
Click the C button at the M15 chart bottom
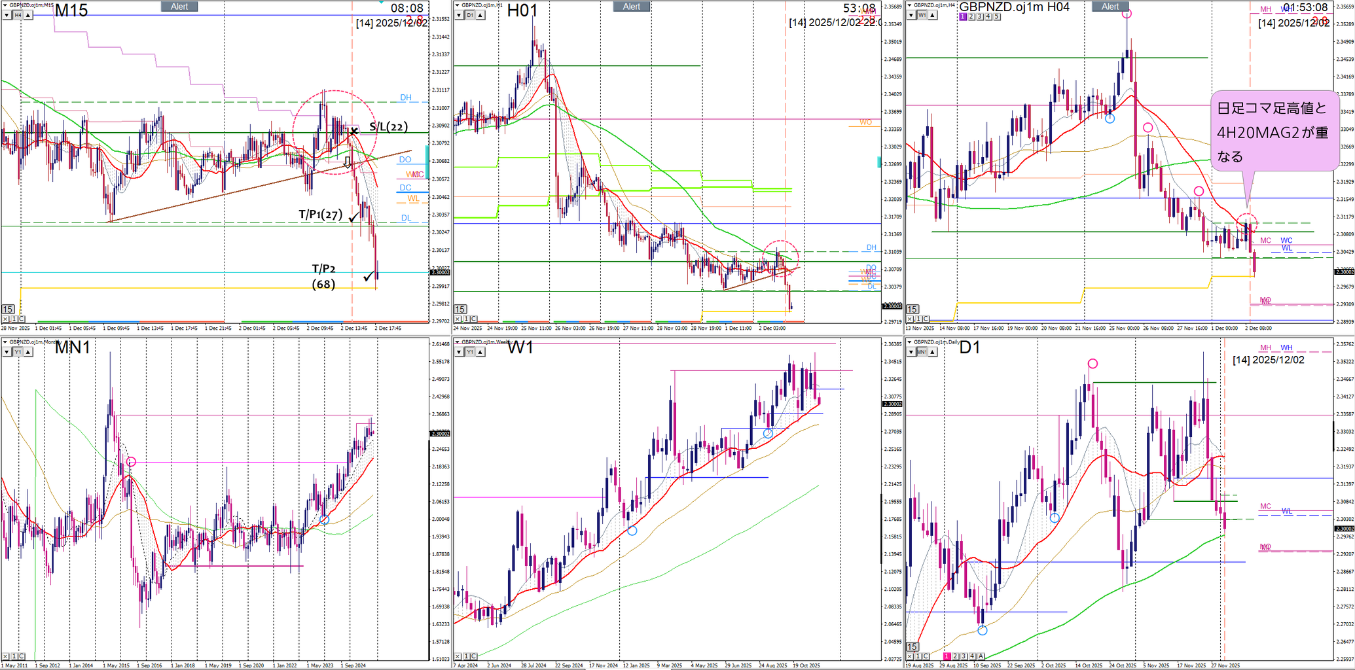[x=22, y=319]
